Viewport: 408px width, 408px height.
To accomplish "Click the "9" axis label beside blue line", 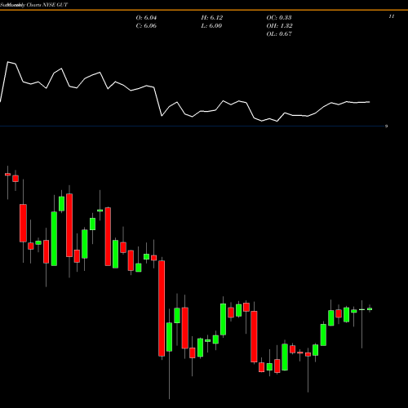I will [x=386, y=126].
